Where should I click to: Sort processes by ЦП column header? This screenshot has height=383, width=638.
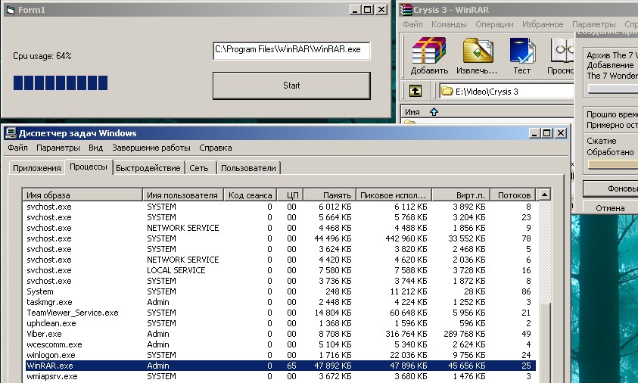tap(291, 195)
